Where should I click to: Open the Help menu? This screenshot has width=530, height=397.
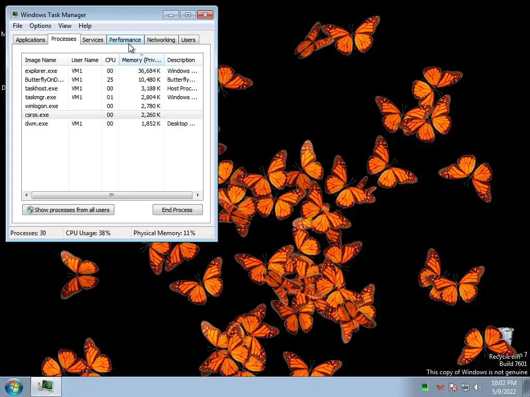point(85,26)
